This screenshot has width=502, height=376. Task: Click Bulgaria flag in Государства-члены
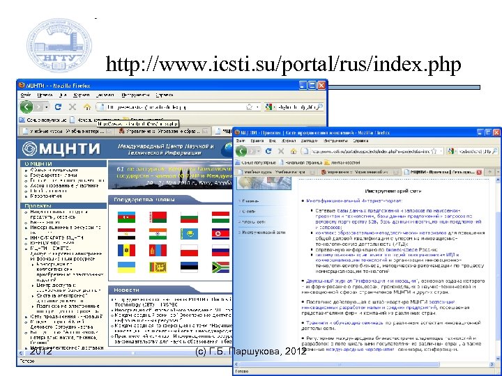point(189,217)
